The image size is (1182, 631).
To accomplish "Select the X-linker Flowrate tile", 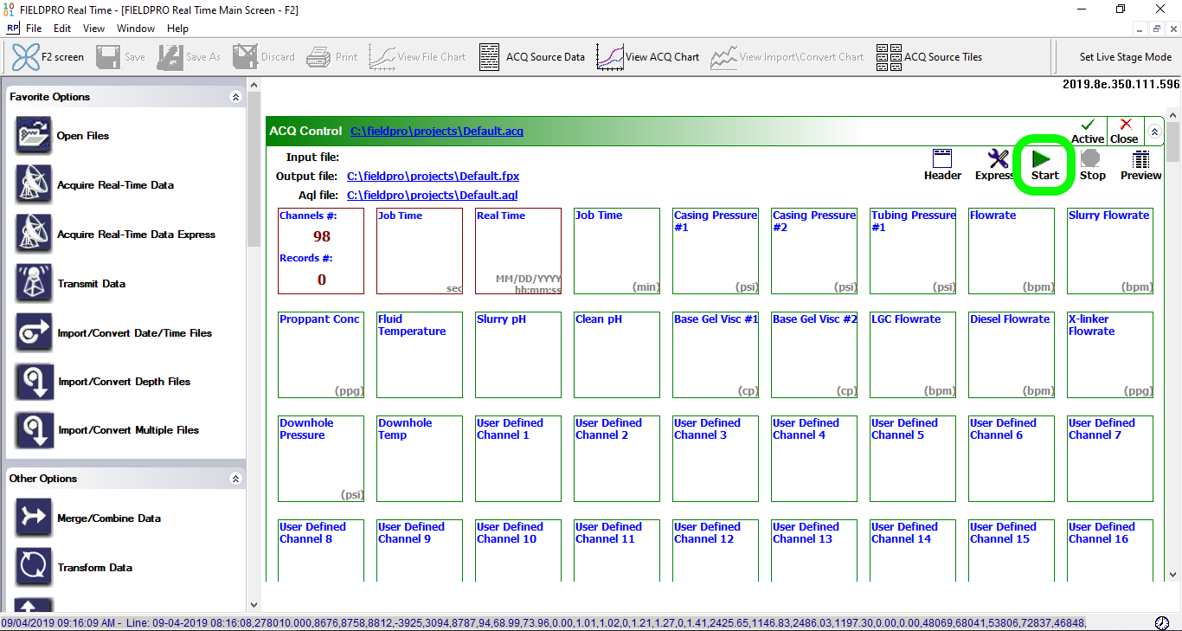I will point(1110,355).
